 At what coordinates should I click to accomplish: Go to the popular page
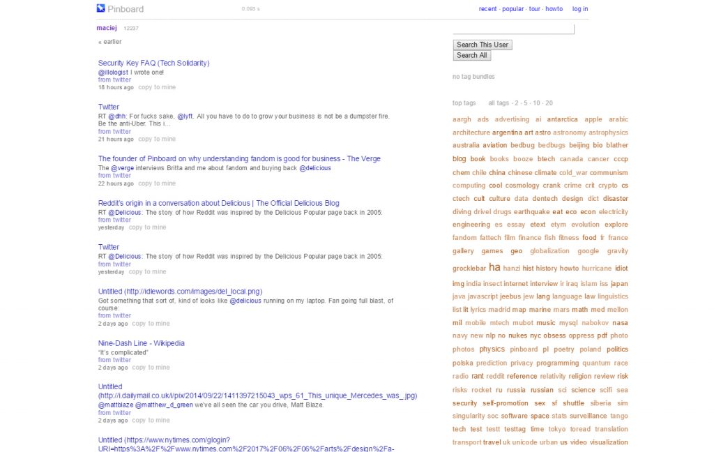pyautogui.click(x=512, y=9)
